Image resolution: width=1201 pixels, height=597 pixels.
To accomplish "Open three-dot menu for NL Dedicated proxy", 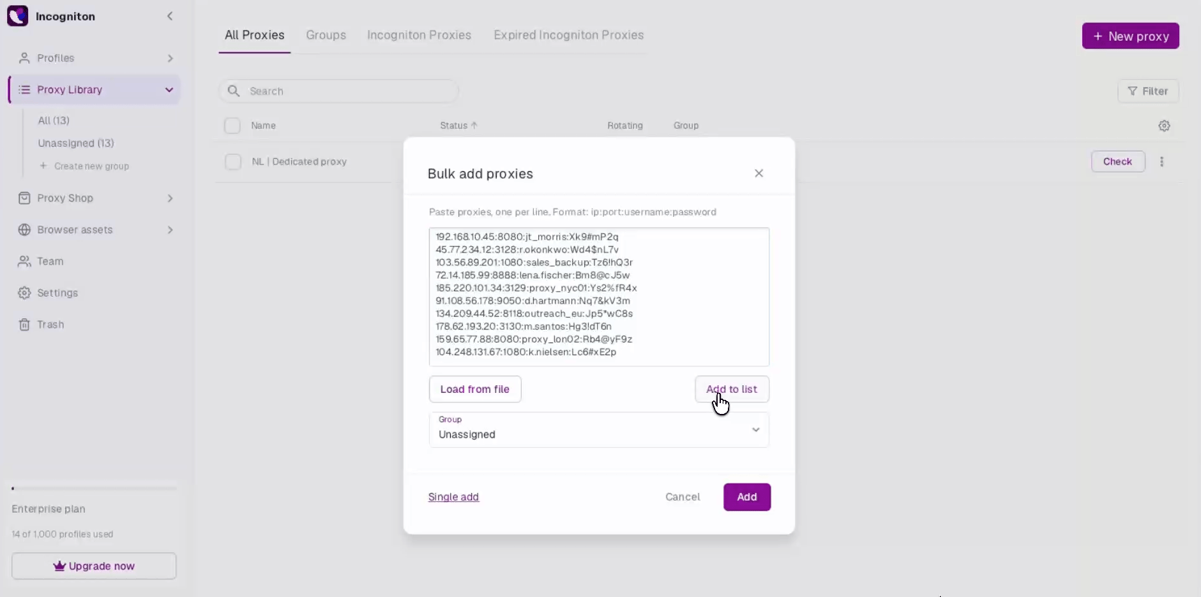I will tap(1161, 161).
